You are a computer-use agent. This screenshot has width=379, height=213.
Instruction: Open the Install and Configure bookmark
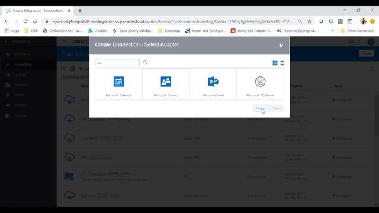[205, 31]
